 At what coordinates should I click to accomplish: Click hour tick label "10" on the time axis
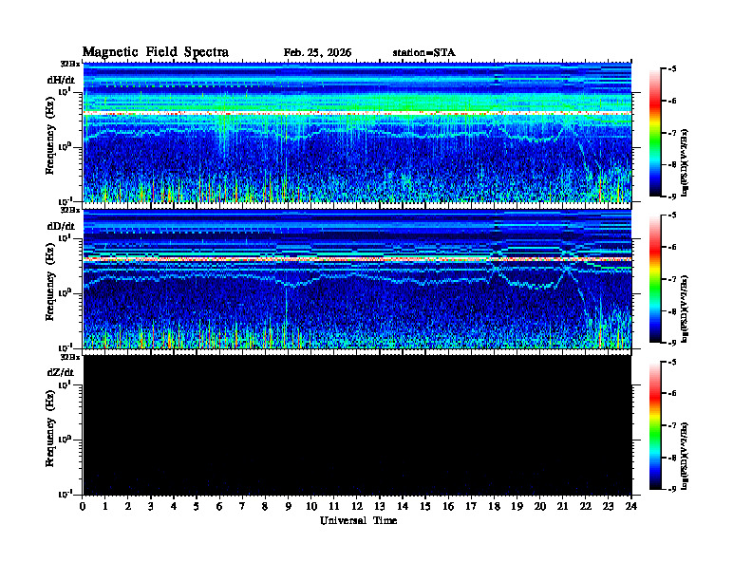pos(311,506)
